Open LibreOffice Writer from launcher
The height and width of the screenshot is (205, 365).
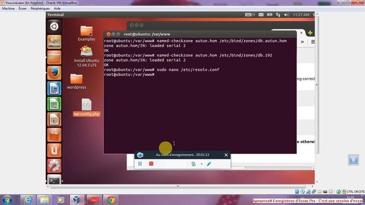(54, 89)
